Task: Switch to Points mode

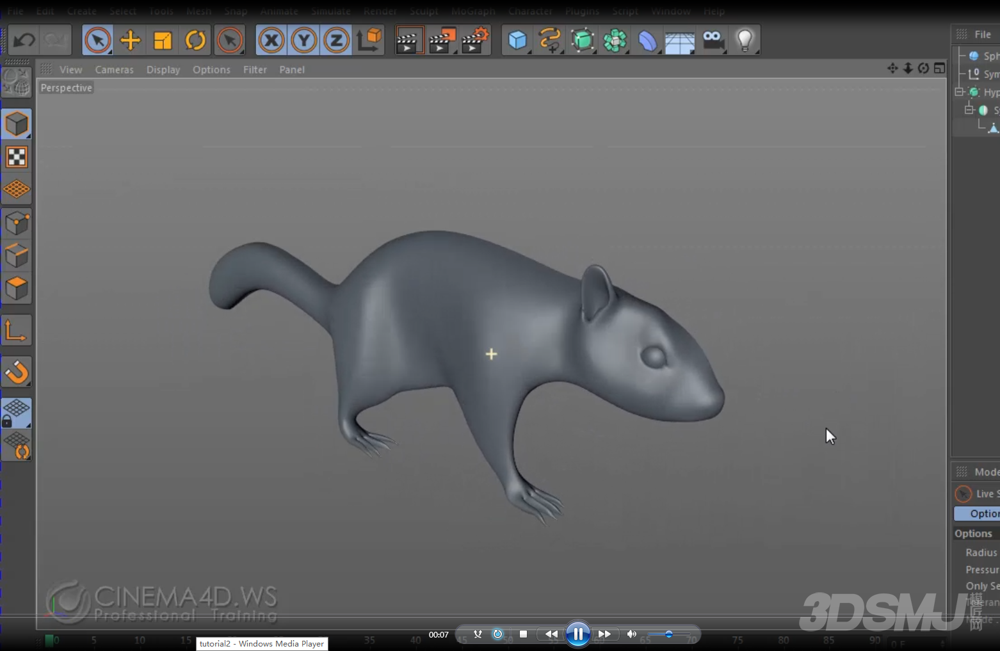Action: (x=17, y=223)
